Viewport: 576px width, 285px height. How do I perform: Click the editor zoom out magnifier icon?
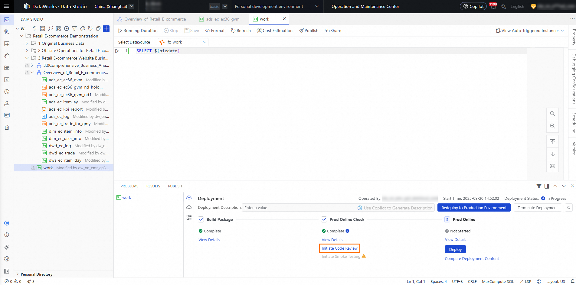pyautogui.click(x=552, y=126)
